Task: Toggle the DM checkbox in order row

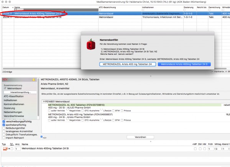Action: click(200, 149)
